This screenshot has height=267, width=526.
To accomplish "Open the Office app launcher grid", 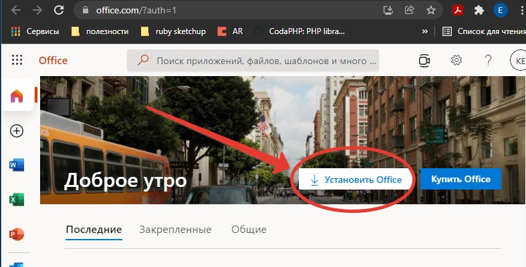I will (17, 60).
